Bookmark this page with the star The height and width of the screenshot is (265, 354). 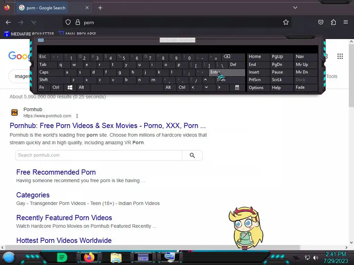286,22
